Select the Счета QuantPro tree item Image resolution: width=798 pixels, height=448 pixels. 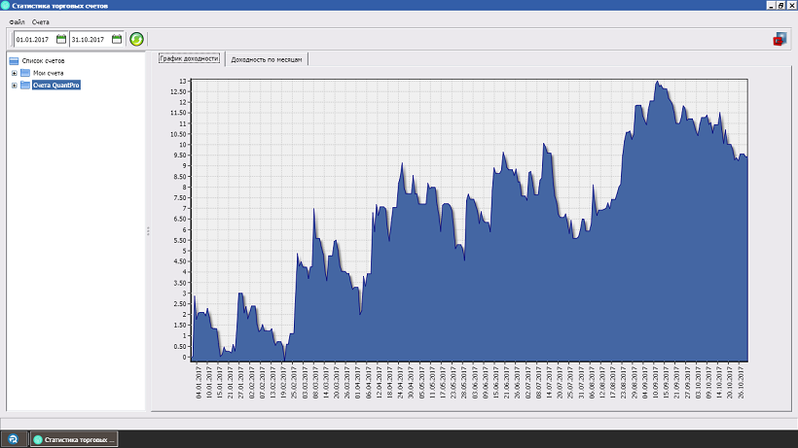click(56, 85)
